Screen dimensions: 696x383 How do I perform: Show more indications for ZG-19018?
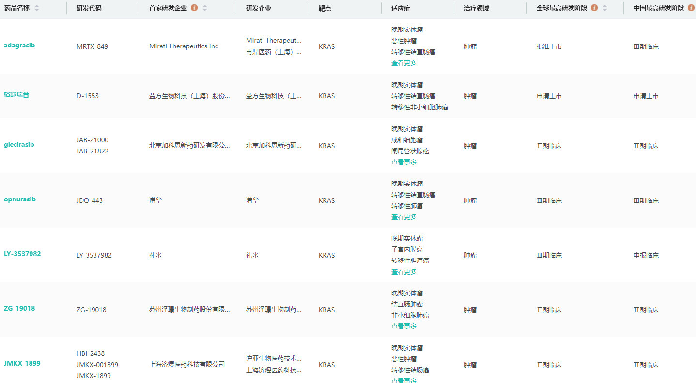click(x=404, y=326)
